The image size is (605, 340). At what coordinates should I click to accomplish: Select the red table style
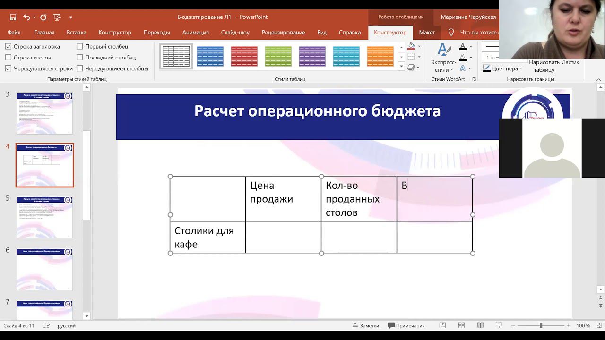coord(244,56)
